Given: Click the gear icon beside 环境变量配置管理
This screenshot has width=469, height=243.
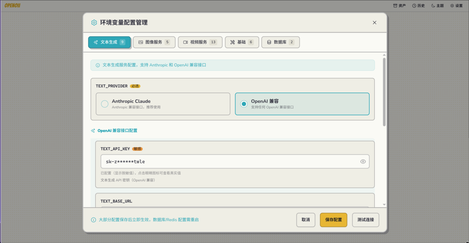Looking at the screenshot, I should pos(94,23).
